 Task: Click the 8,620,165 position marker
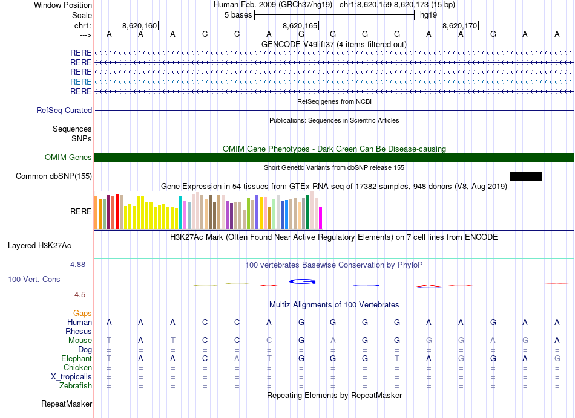point(300,25)
